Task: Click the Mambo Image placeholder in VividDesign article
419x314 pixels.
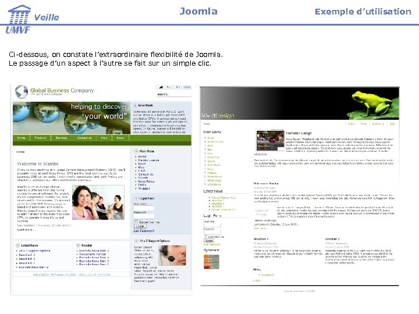Action: click(262, 212)
